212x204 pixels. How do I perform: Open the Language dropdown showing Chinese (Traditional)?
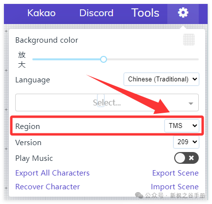click(x=161, y=79)
